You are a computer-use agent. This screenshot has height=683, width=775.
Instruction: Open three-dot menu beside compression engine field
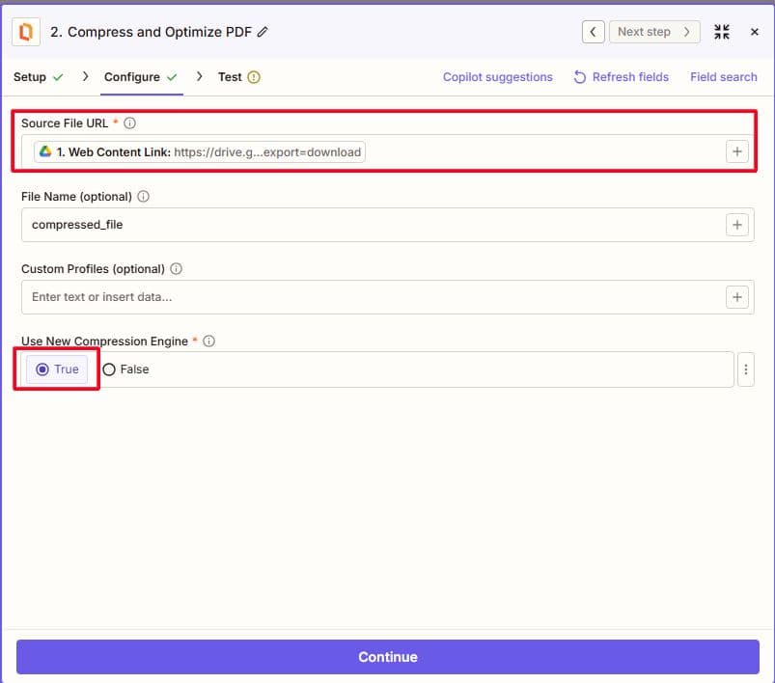click(745, 369)
